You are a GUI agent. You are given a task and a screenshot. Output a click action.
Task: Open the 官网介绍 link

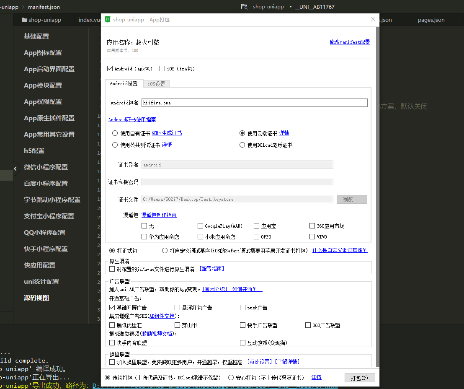pos(215,289)
